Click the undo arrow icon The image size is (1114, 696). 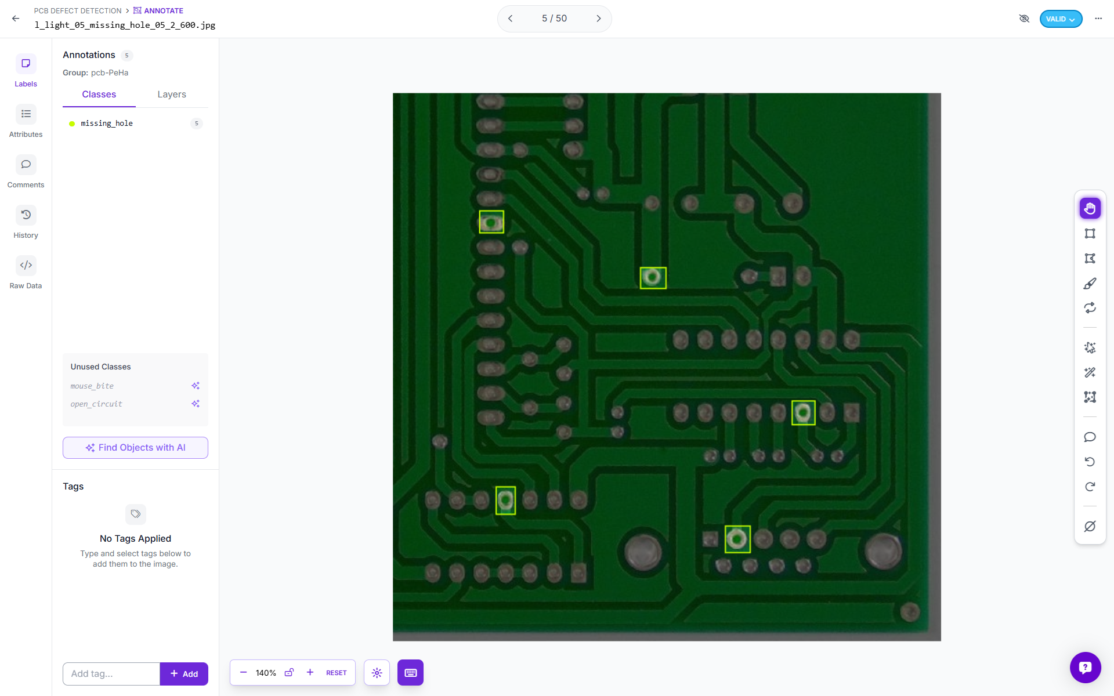(1090, 462)
